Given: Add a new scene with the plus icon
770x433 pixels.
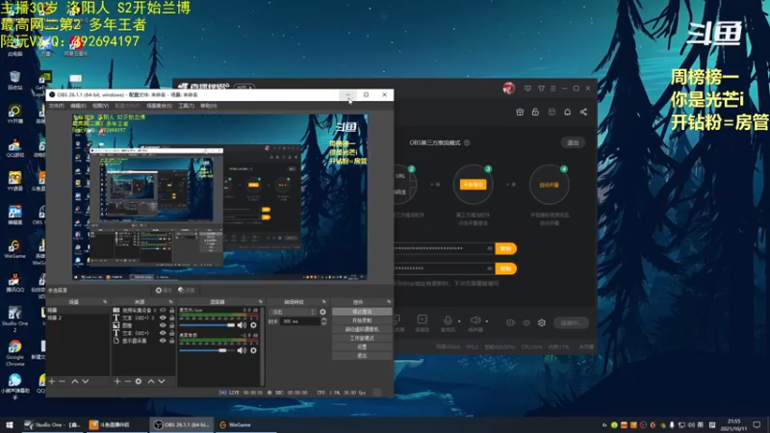Looking at the screenshot, I should click(x=52, y=381).
